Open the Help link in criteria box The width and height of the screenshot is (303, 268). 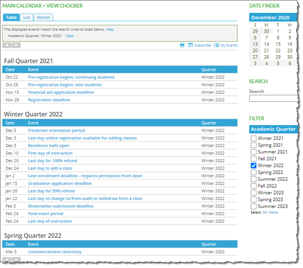click(x=110, y=29)
